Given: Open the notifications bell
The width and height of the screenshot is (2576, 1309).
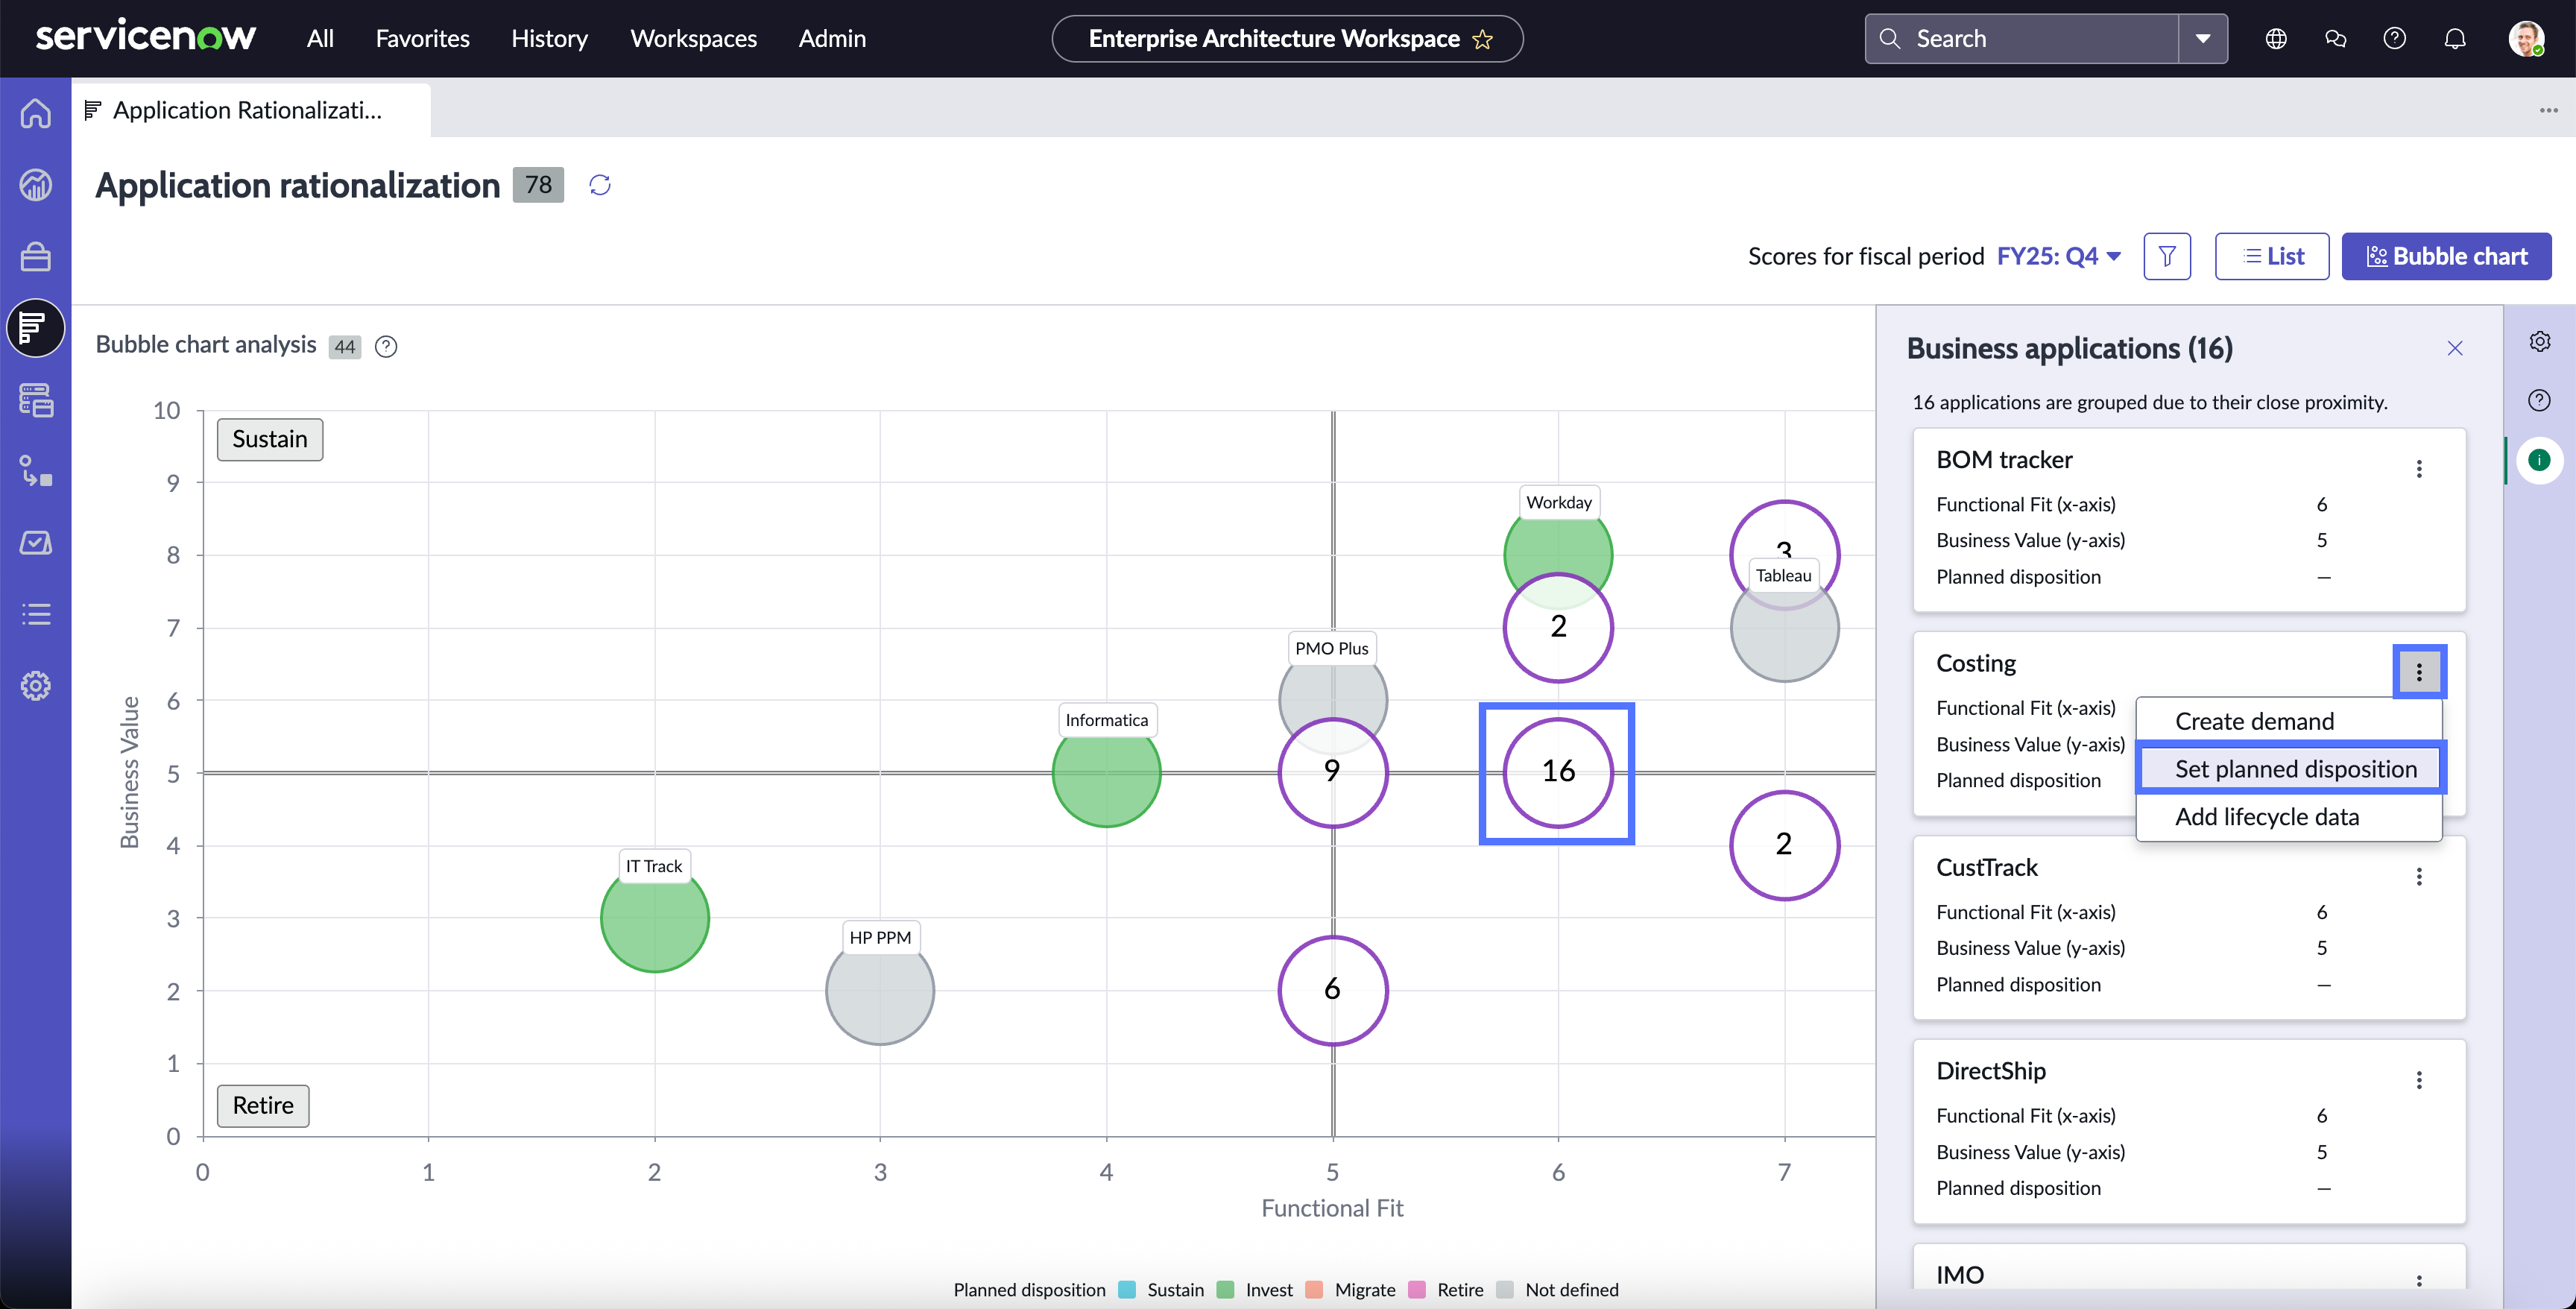Looking at the screenshot, I should (2455, 38).
